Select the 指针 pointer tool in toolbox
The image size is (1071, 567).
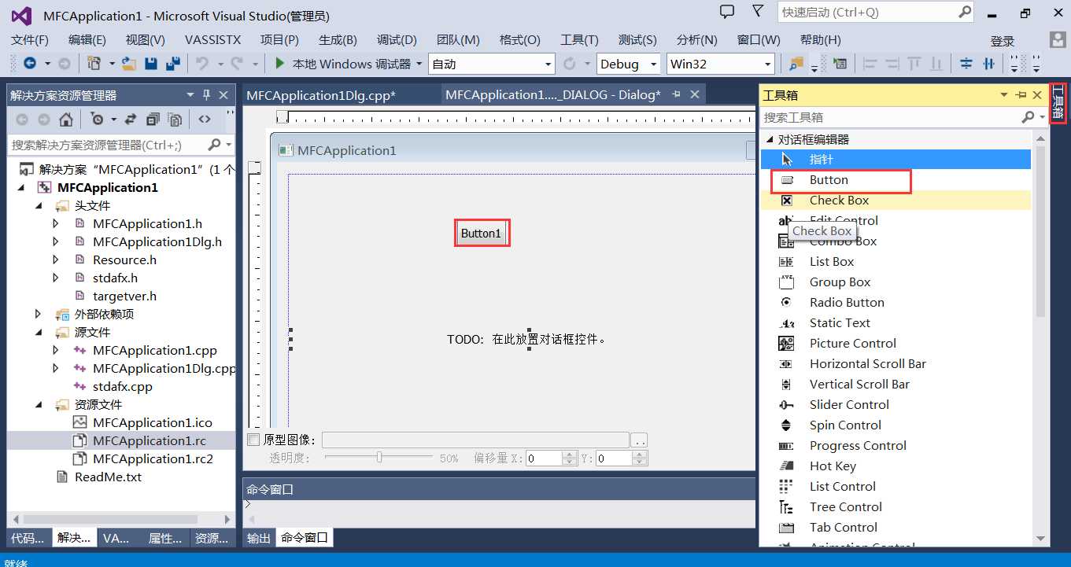(896, 160)
